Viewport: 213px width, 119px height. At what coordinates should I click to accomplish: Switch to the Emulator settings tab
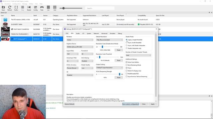[112, 33]
